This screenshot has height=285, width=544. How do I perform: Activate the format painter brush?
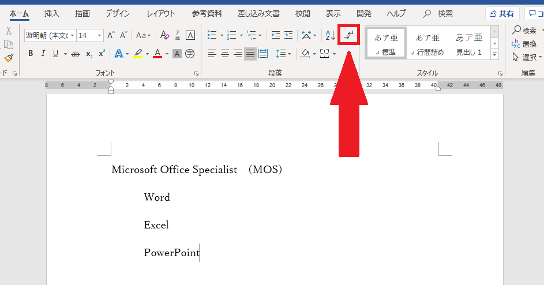click(x=8, y=58)
